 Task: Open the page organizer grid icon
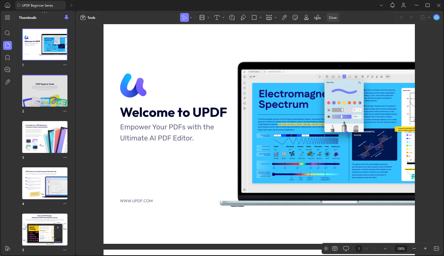click(x=7, y=17)
